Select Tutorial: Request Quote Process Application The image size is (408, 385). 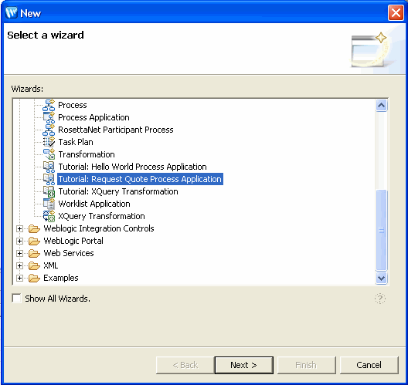coord(140,179)
